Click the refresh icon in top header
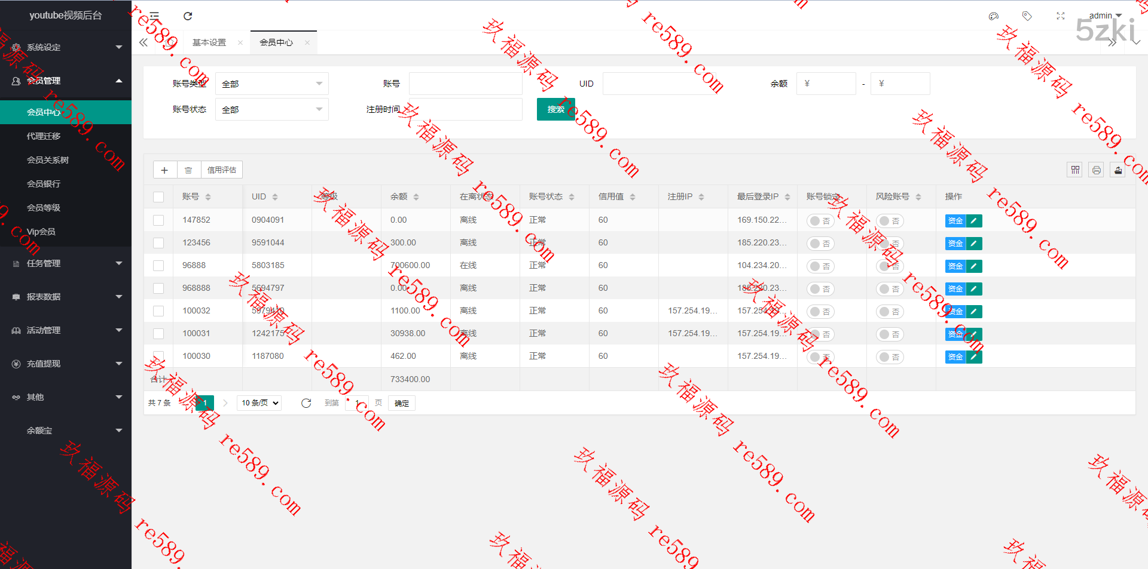This screenshot has height=569, width=1148. [188, 16]
